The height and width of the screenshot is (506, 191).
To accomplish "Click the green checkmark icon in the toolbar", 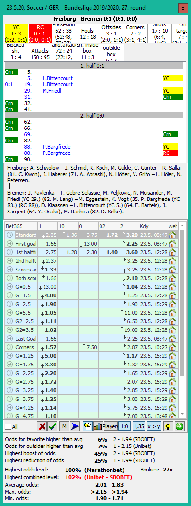I will [x=53, y=426].
